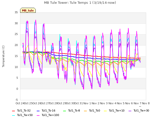Click the Nov 8 x-axis date label
Image resolution: width=161 pixels, height=120 pixels.
[x=146, y=103]
